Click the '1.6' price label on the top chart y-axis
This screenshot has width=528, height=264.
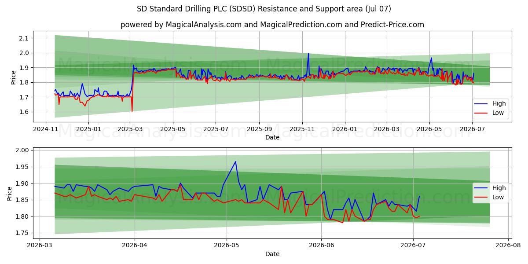(24, 112)
